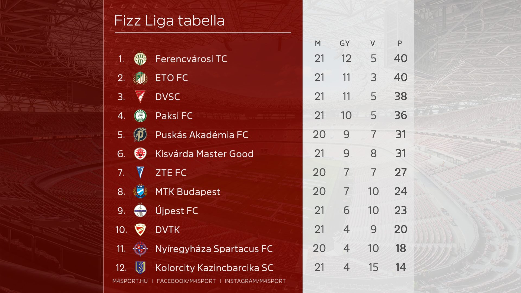Click the Paksi FC green badge
This screenshot has width=521, height=293.
140,116
